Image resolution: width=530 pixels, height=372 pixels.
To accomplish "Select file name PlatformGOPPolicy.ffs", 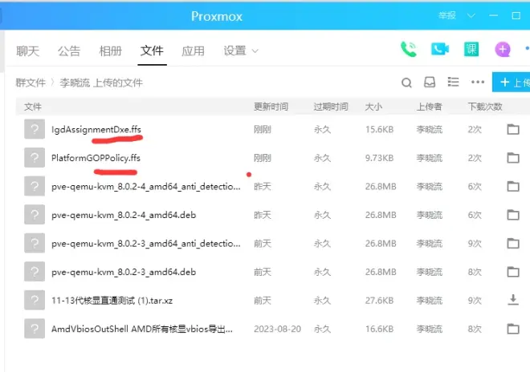I will click(x=96, y=158).
